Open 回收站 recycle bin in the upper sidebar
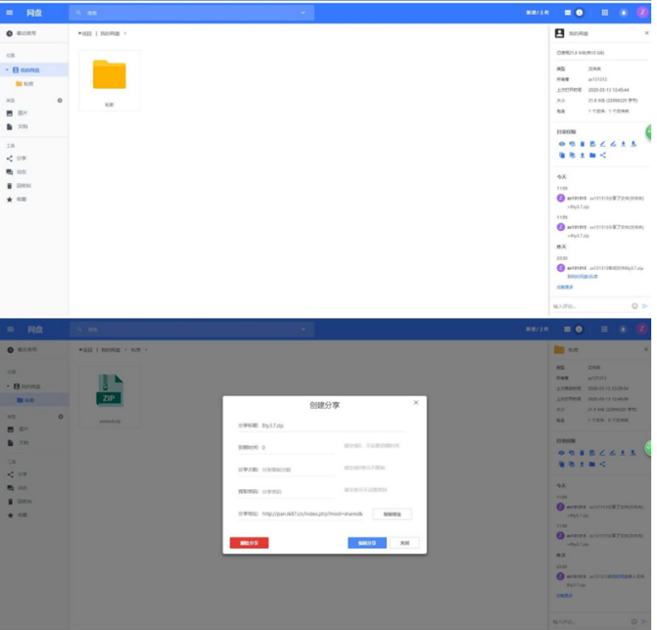The image size is (657, 630). [x=10, y=185]
